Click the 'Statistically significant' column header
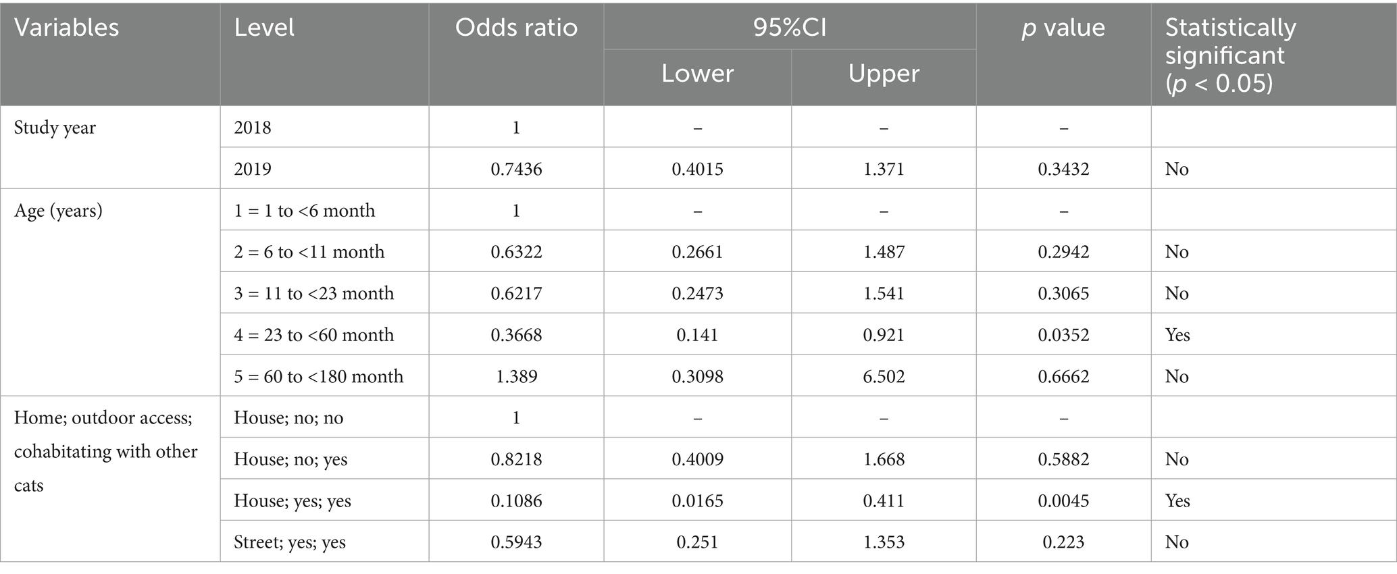Image resolution: width=1397 pixels, height=574 pixels. pyautogui.click(x=1231, y=55)
